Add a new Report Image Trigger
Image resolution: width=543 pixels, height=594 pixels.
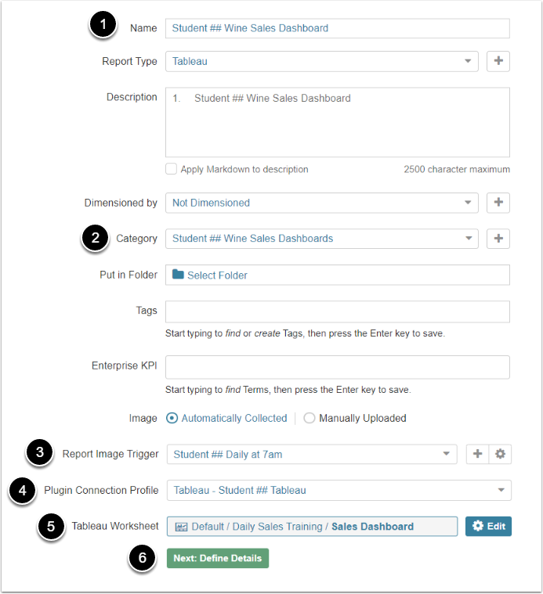tap(477, 454)
